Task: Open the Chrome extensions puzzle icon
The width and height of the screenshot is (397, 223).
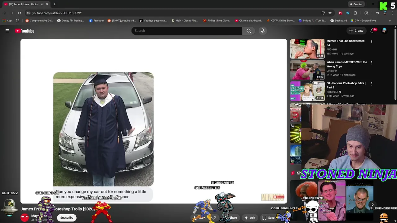Action: pyautogui.click(x=355, y=13)
